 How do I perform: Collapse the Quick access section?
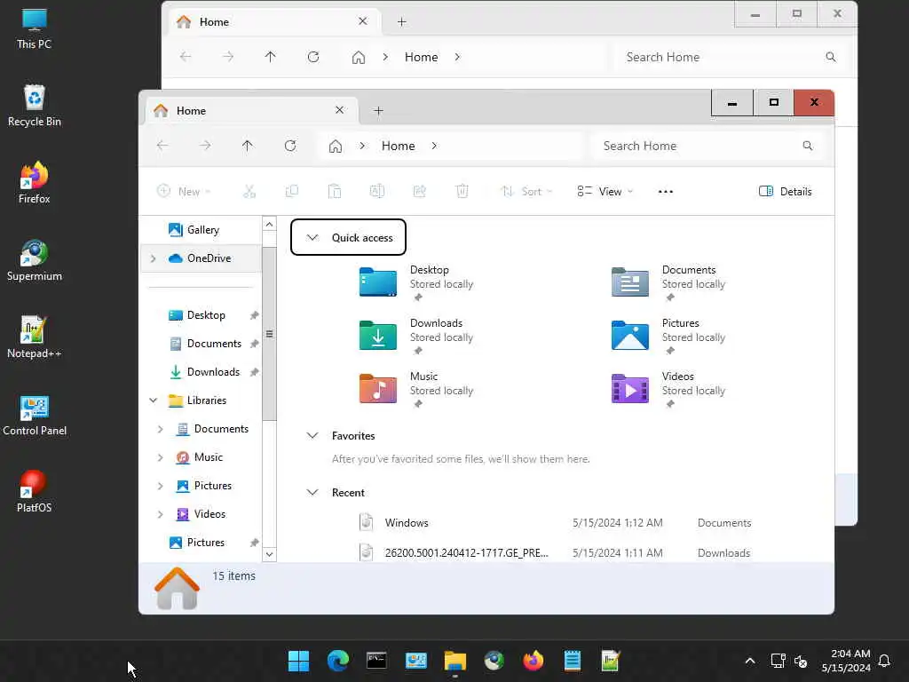coord(312,238)
